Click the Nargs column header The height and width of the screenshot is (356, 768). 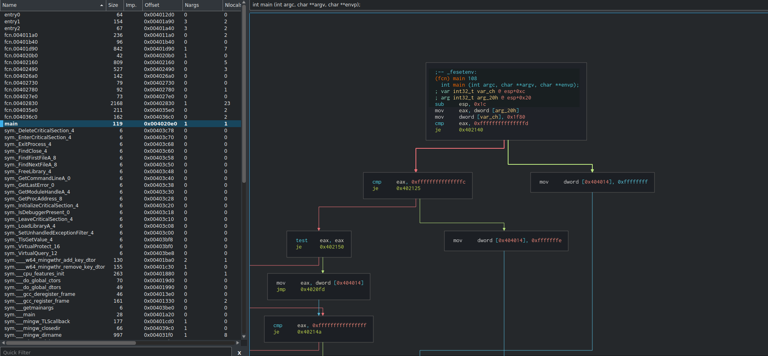point(202,5)
